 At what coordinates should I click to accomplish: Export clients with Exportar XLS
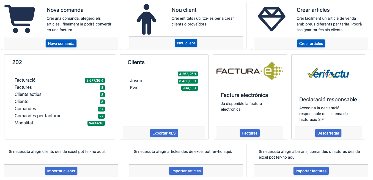point(164,133)
